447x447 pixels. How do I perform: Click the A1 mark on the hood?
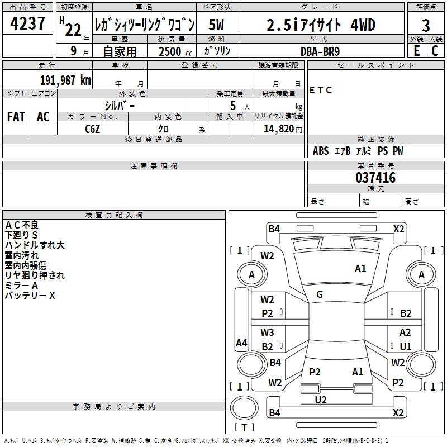click(360, 269)
